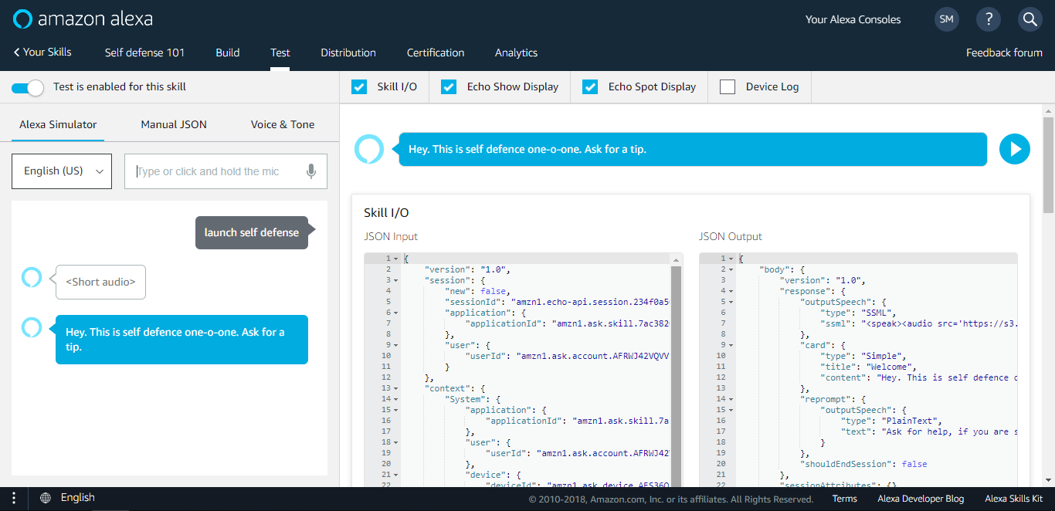Collapse the user fold at JSON Input line 9
Screen dimensions: 1055x511
[x=396, y=345]
